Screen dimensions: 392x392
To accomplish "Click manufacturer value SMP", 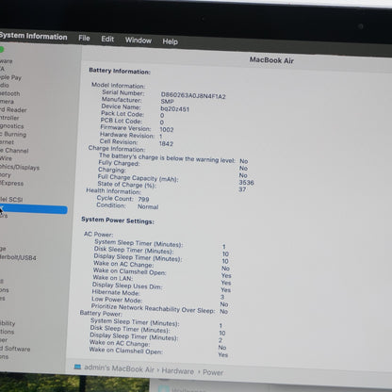I will (167, 102).
